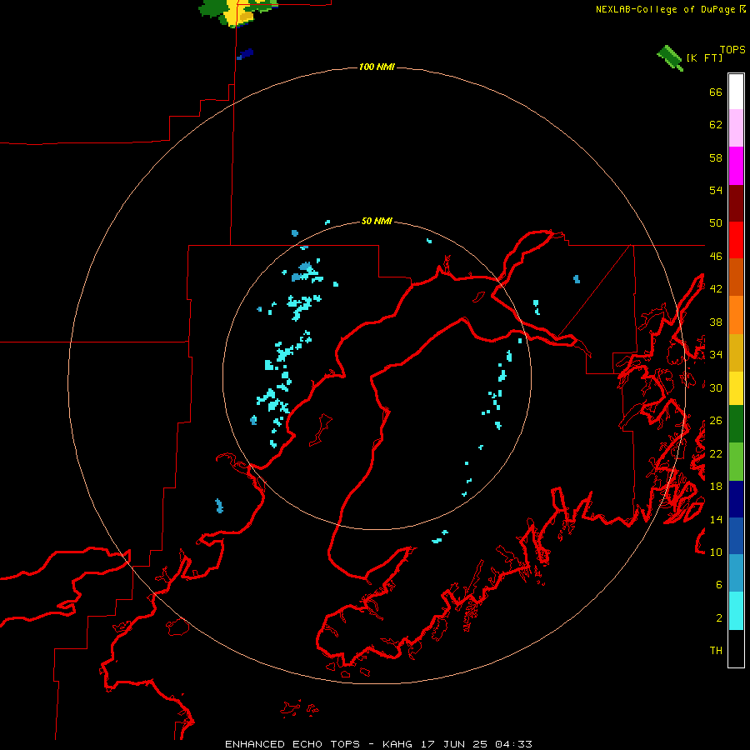Click the 66 value on the scale
Screen dimensions: 750x750
point(716,92)
